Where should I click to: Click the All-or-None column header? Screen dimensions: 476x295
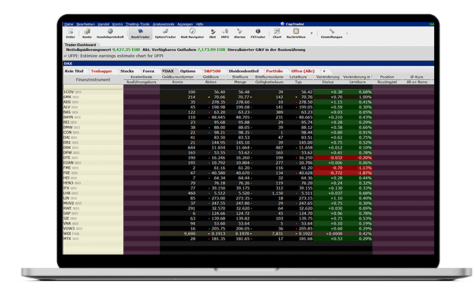417,82
